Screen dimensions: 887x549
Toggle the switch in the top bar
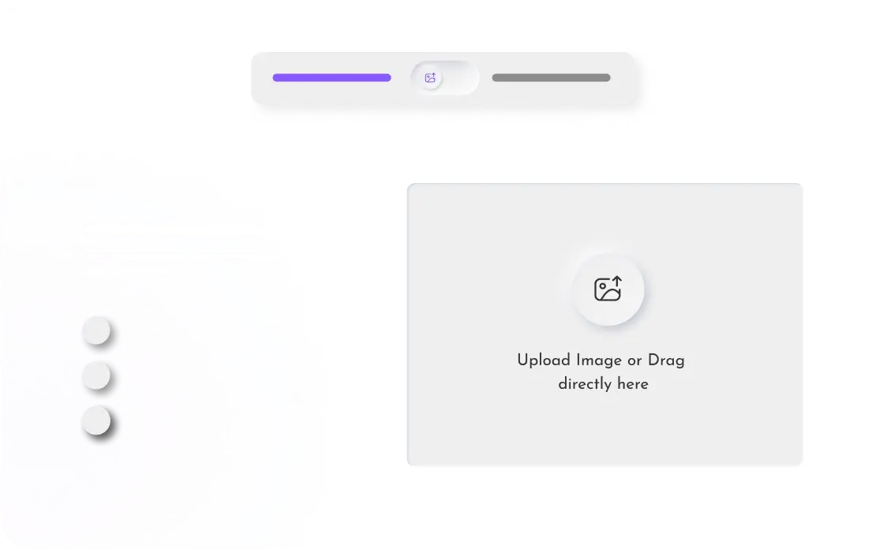[444, 78]
